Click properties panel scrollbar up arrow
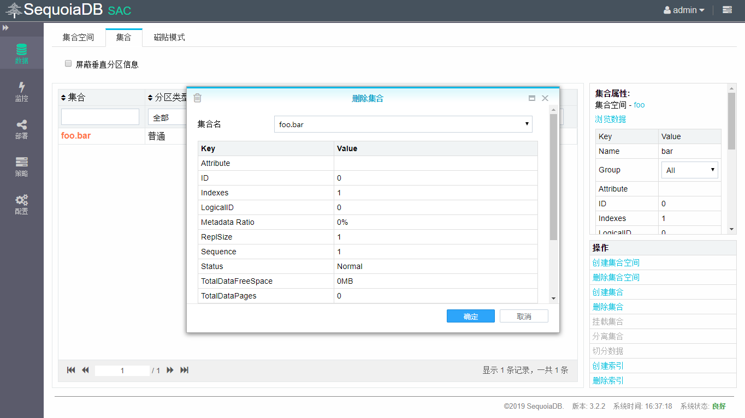The width and height of the screenshot is (745, 418). (732, 87)
